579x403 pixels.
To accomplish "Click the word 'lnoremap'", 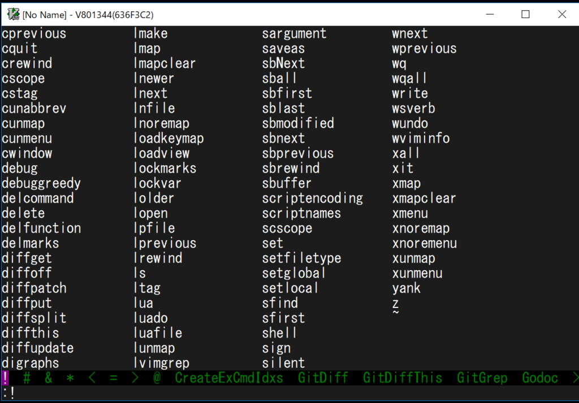I will 162,124.
